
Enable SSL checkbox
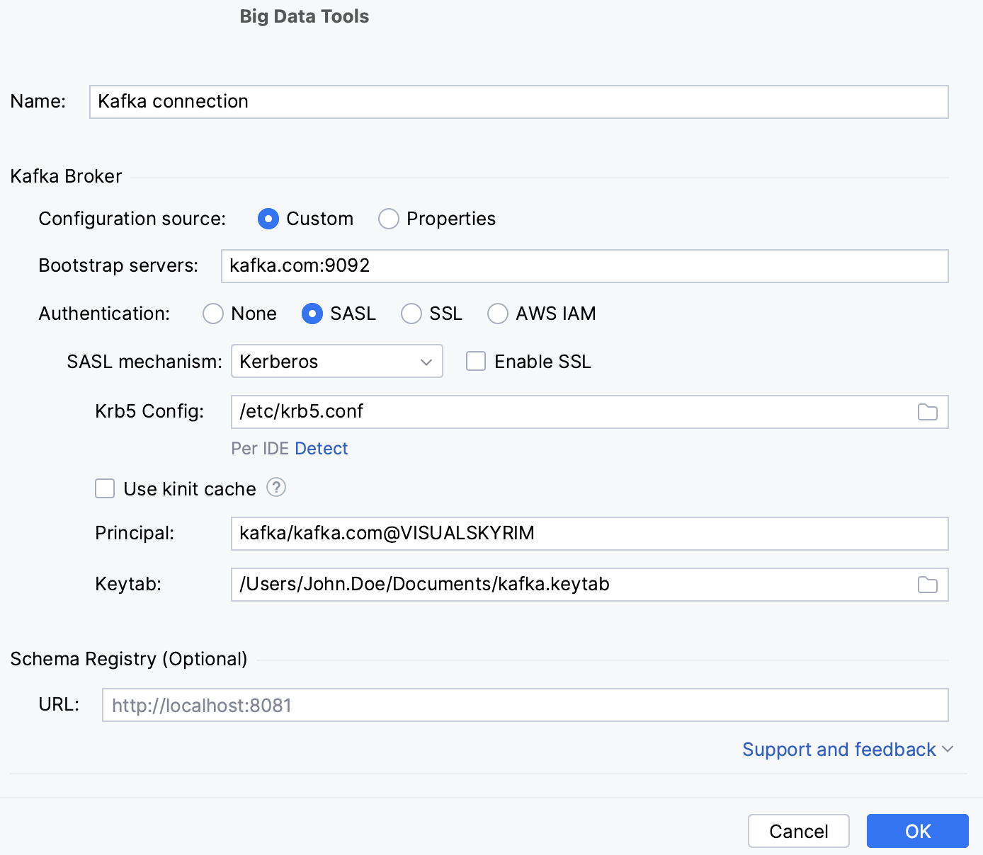(x=475, y=361)
